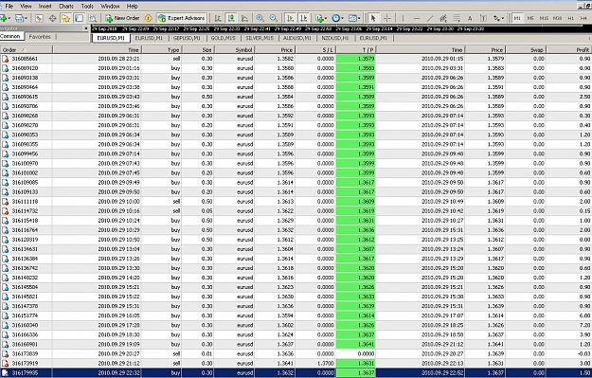Open the Strategy Tester icon
This screenshot has width=592, height=378.
coord(93,18)
